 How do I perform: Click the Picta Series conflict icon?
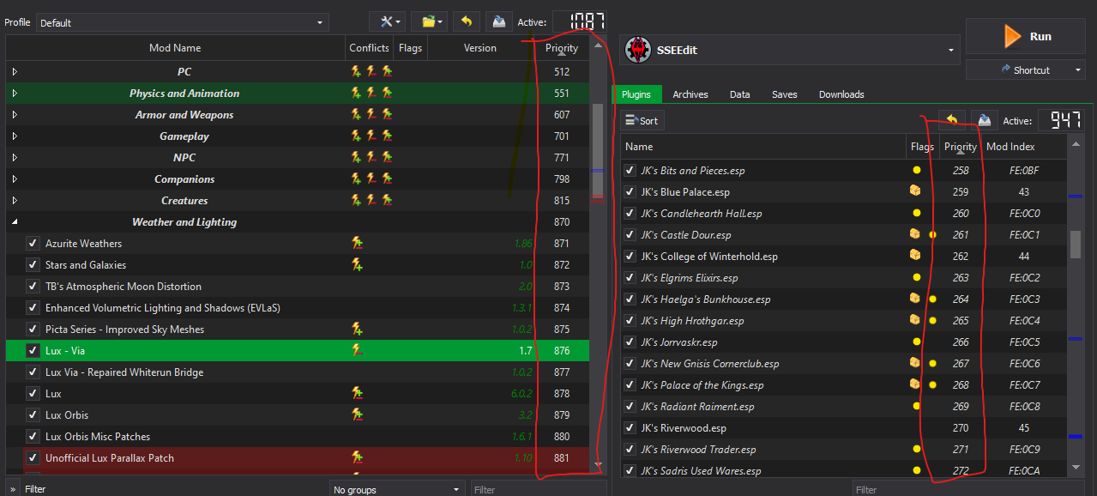357,330
